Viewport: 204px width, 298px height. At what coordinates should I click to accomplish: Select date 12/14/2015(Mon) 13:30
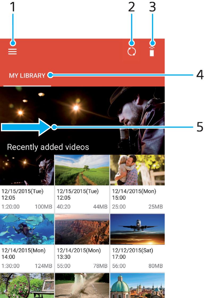(x=79, y=254)
